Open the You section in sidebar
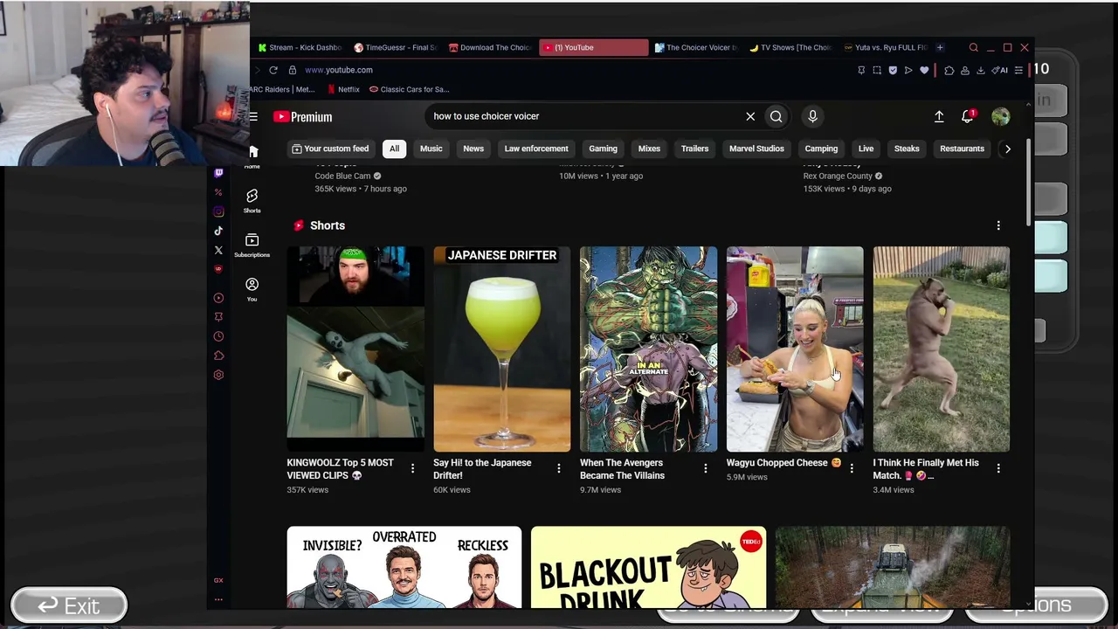 (252, 289)
